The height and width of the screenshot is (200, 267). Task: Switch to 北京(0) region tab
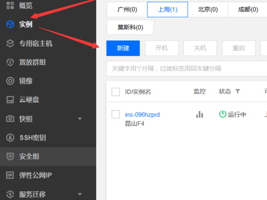pos(208,10)
